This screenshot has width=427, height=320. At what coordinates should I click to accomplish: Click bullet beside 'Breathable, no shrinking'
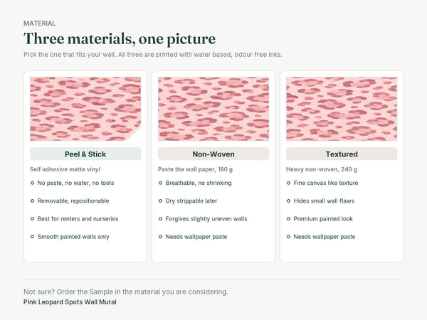160,183
